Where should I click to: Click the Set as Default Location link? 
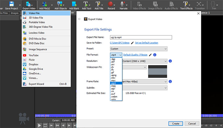coord(147,43)
